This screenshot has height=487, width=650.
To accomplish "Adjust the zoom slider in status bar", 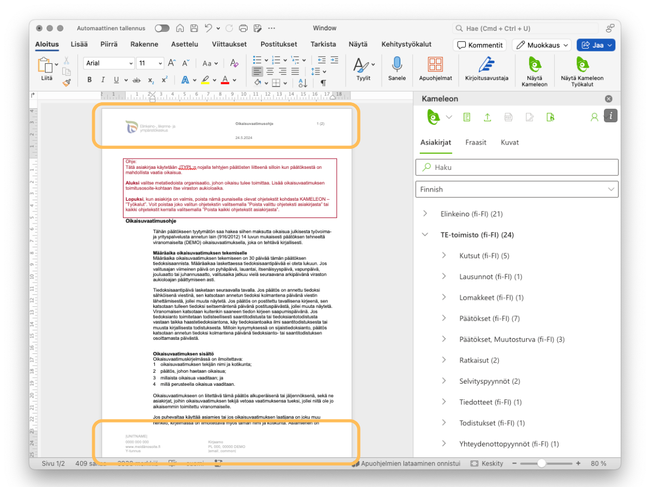I will [542, 464].
